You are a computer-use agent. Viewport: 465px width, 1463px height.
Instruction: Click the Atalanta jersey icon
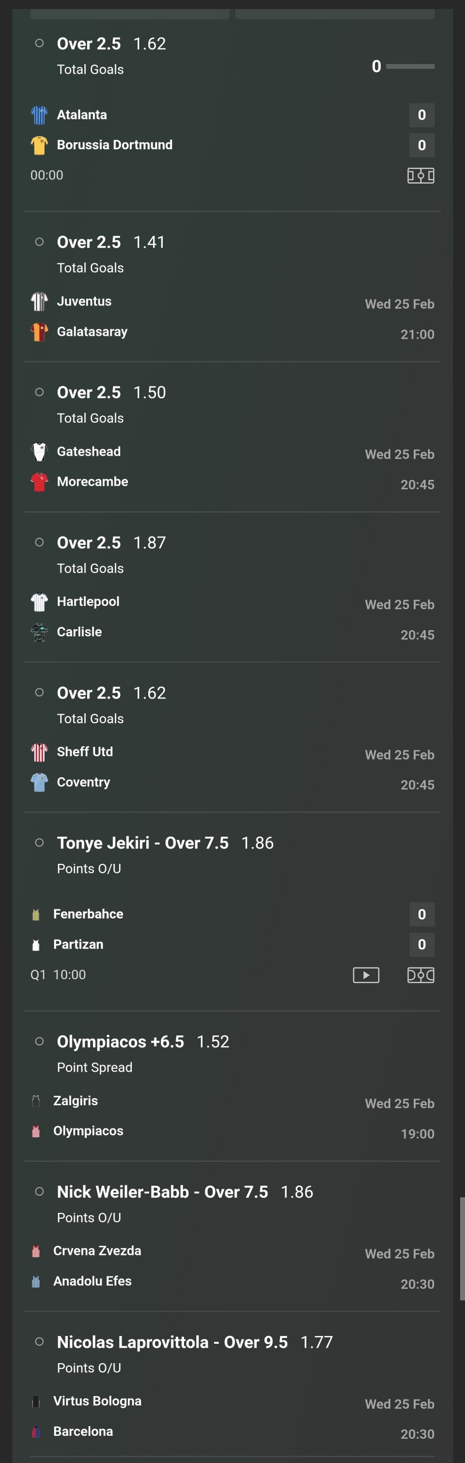tap(39, 115)
